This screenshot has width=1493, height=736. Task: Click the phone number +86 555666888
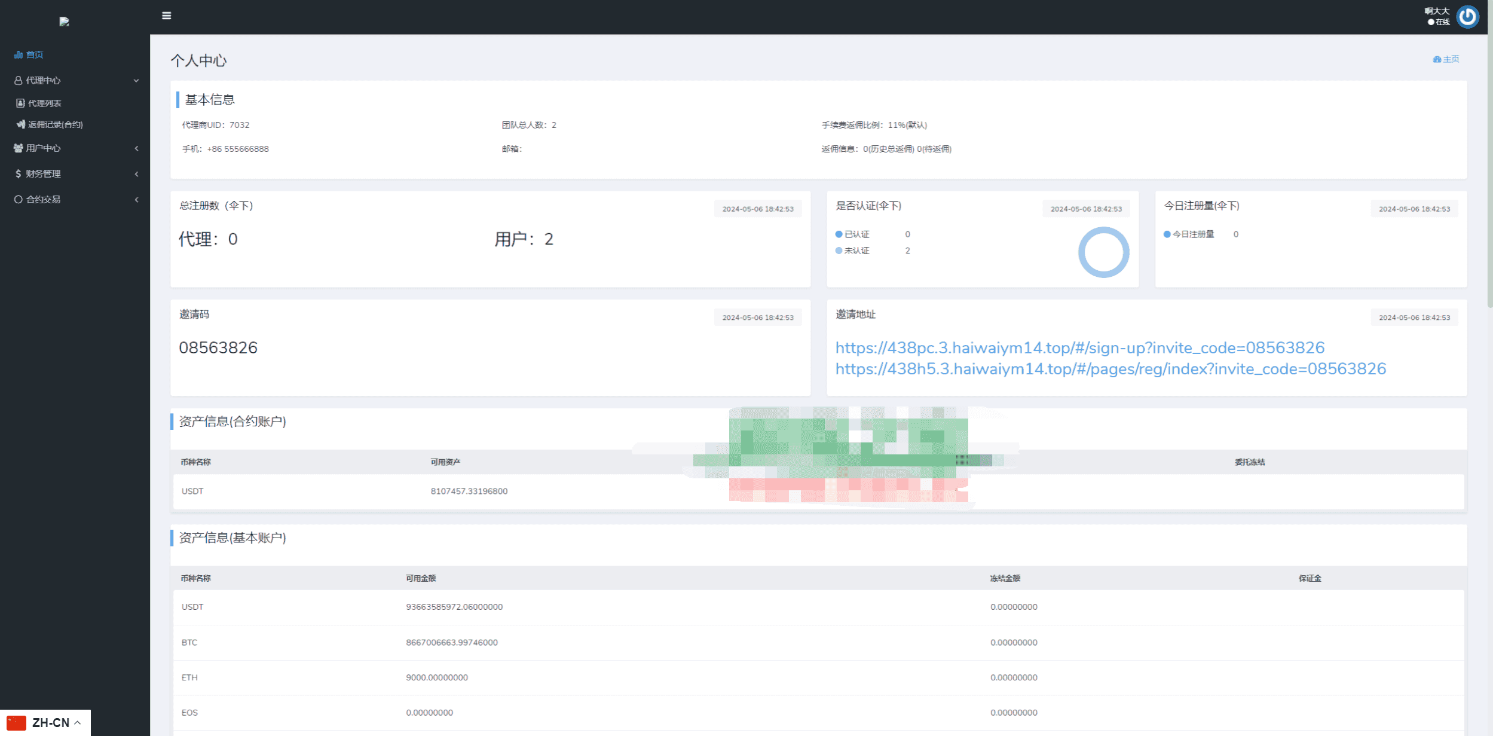click(x=238, y=149)
